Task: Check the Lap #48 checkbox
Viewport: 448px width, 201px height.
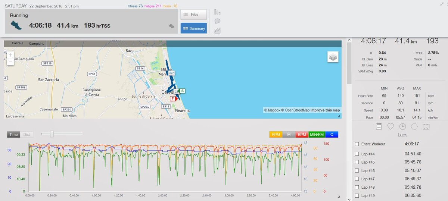Action: pyautogui.click(x=357, y=187)
